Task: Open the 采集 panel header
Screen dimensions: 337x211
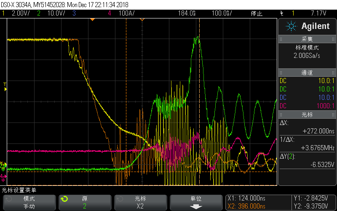Action: tap(307, 39)
